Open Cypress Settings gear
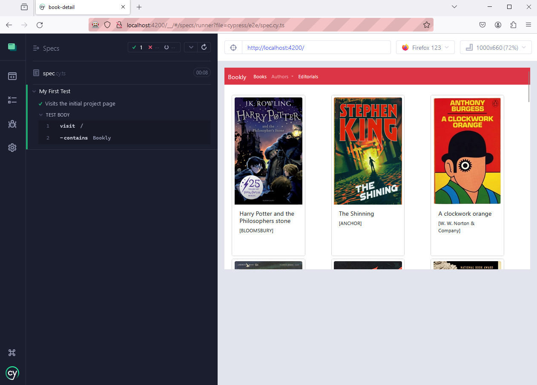This screenshot has height=385, width=537. tap(12, 148)
